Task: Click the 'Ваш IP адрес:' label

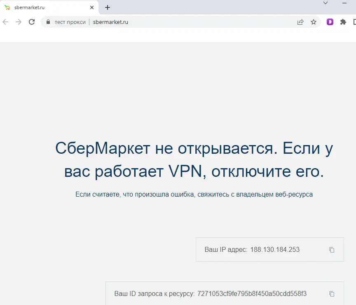Action: point(226,250)
